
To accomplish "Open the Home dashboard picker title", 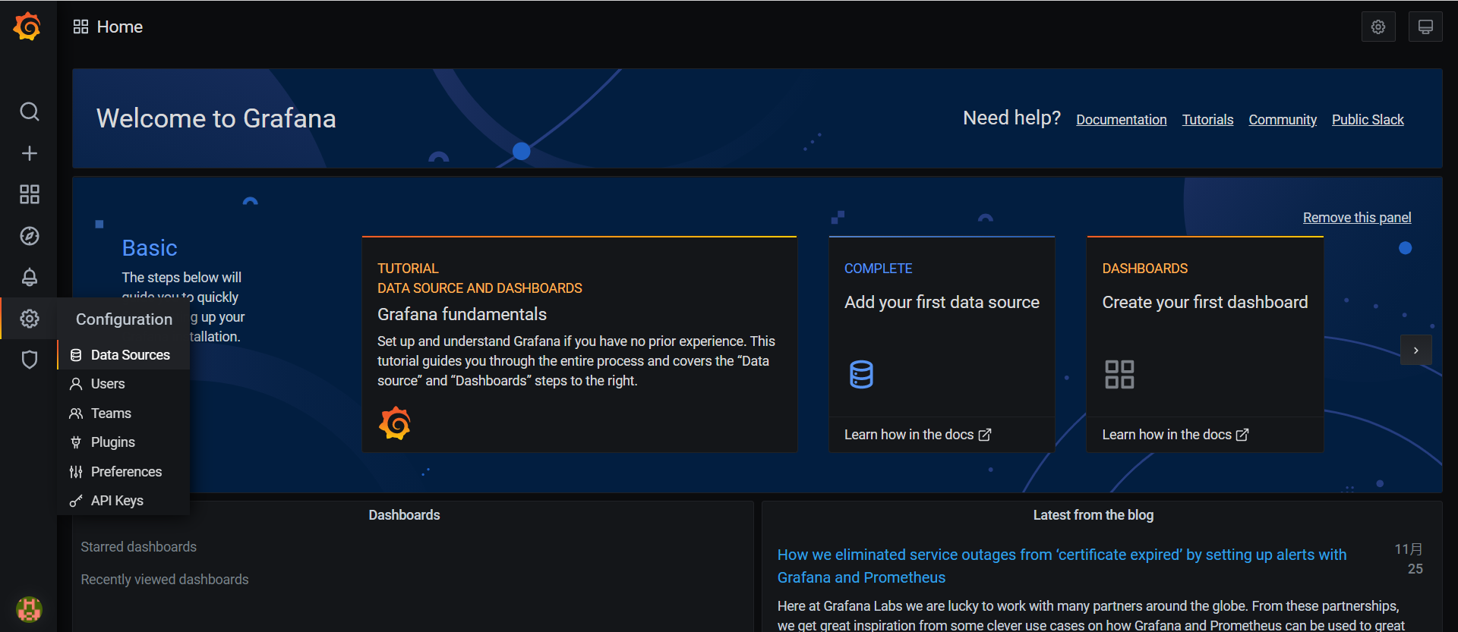I will click(120, 27).
